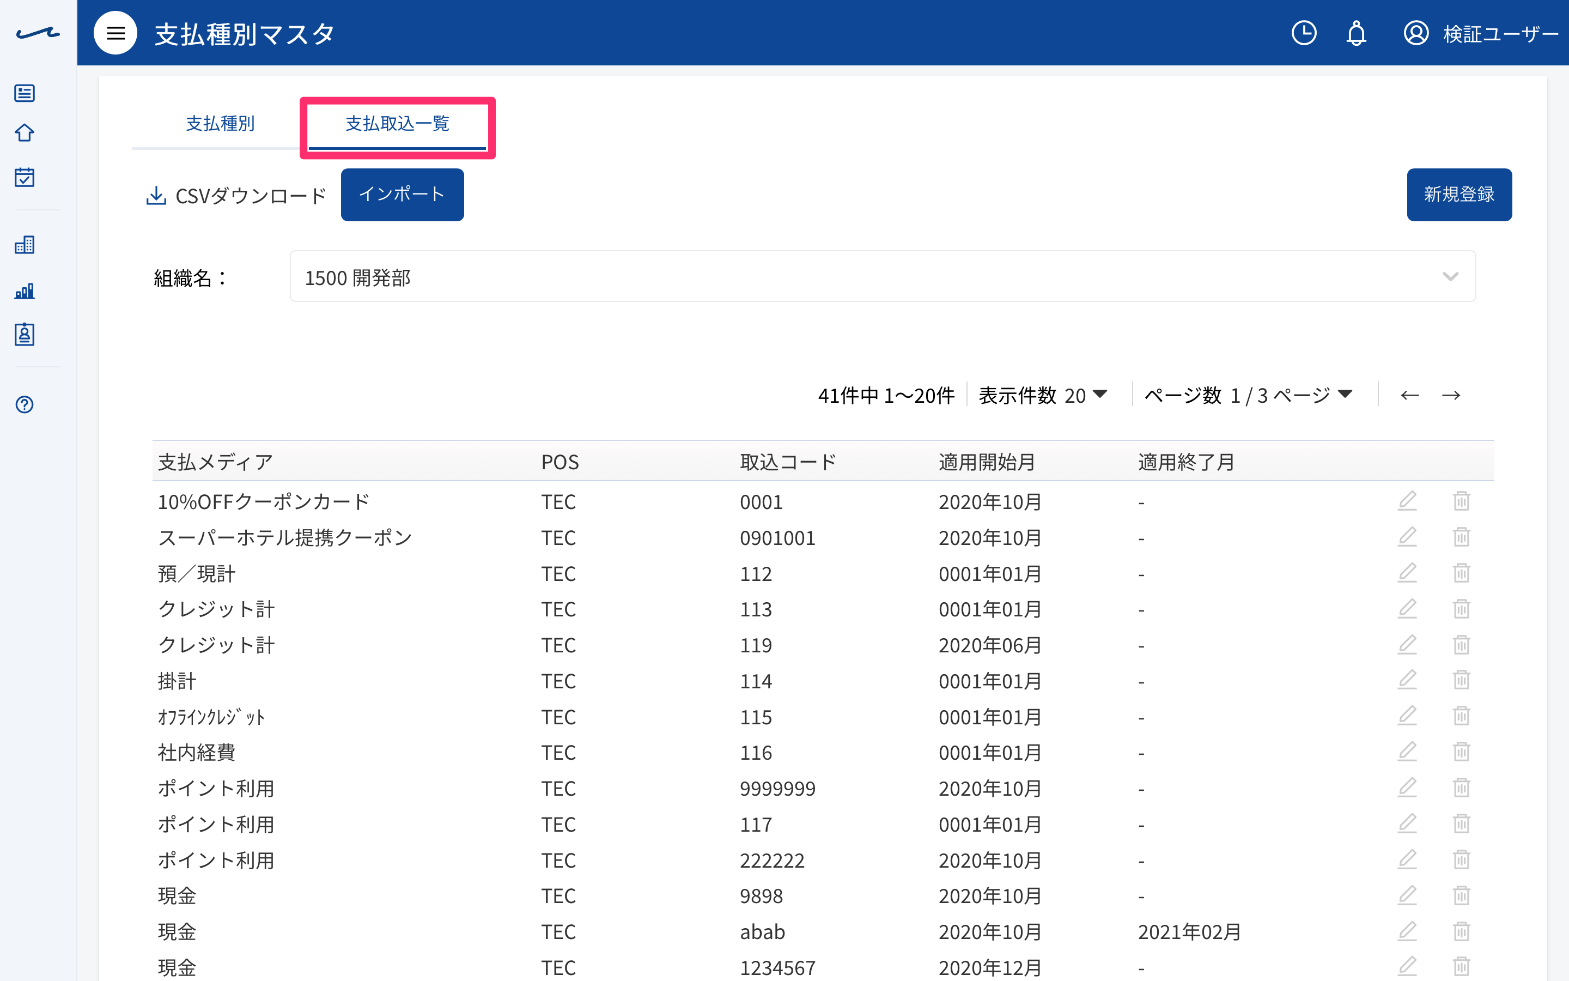Delete the row with code 222222

1461,859
